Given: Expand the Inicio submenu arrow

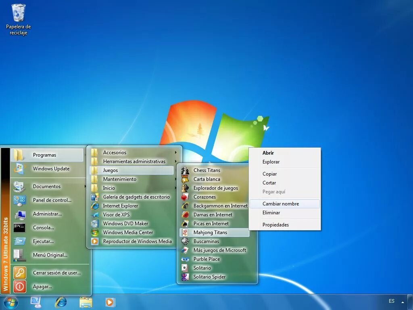Looking at the screenshot, I should coord(176,188).
